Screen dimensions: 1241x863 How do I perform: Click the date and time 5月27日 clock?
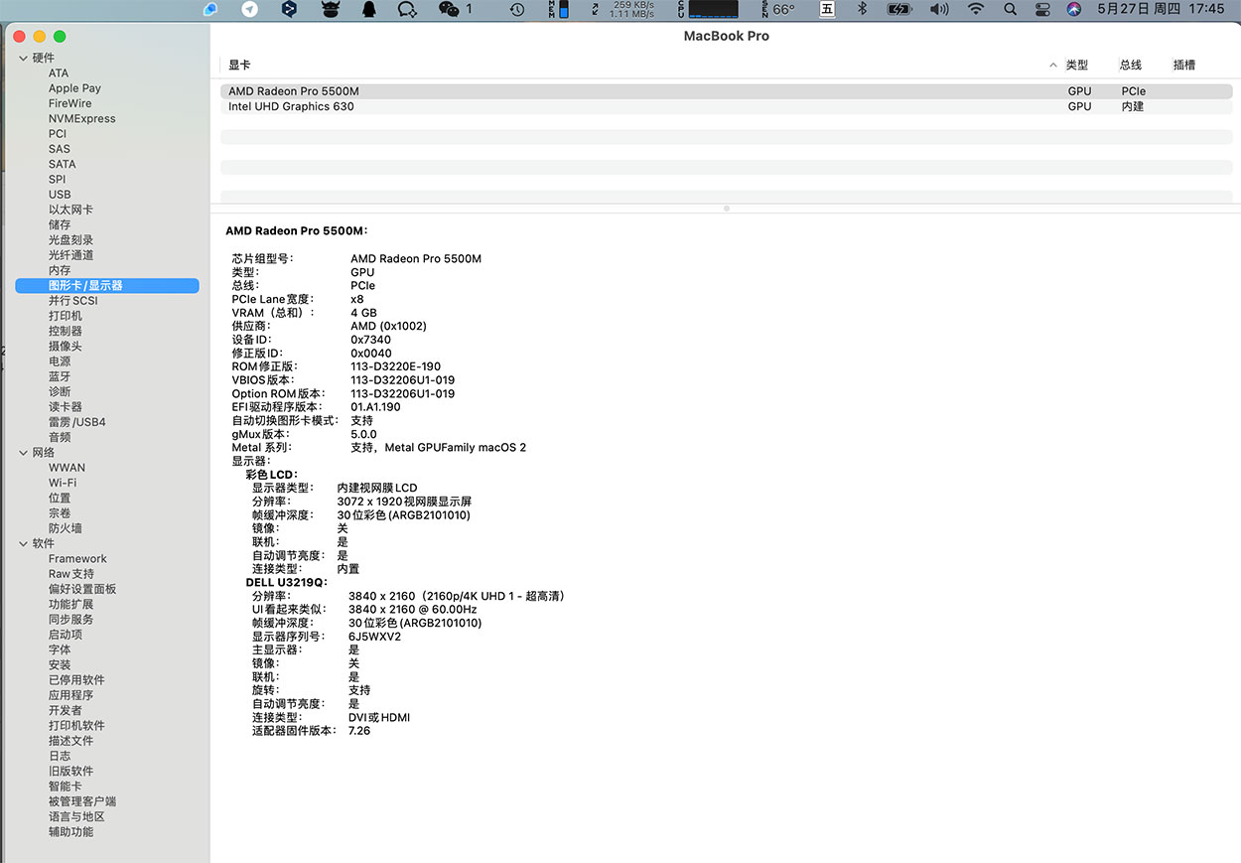tap(1161, 9)
